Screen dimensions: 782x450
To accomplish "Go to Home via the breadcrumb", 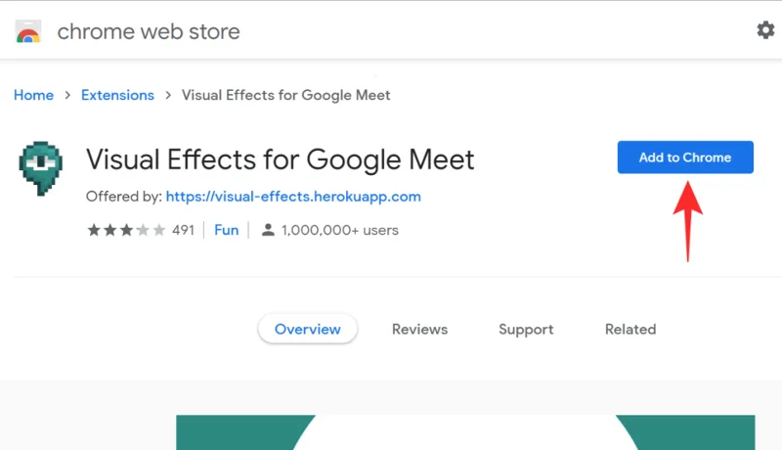I will [x=33, y=95].
